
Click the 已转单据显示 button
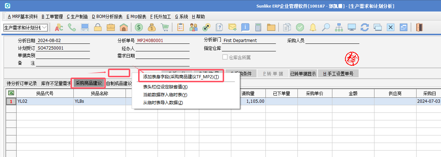pyautogui.click(x=303, y=74)
